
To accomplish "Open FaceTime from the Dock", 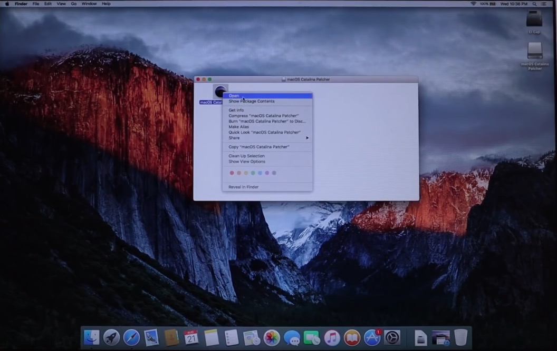I will click(x=312, y=337).
